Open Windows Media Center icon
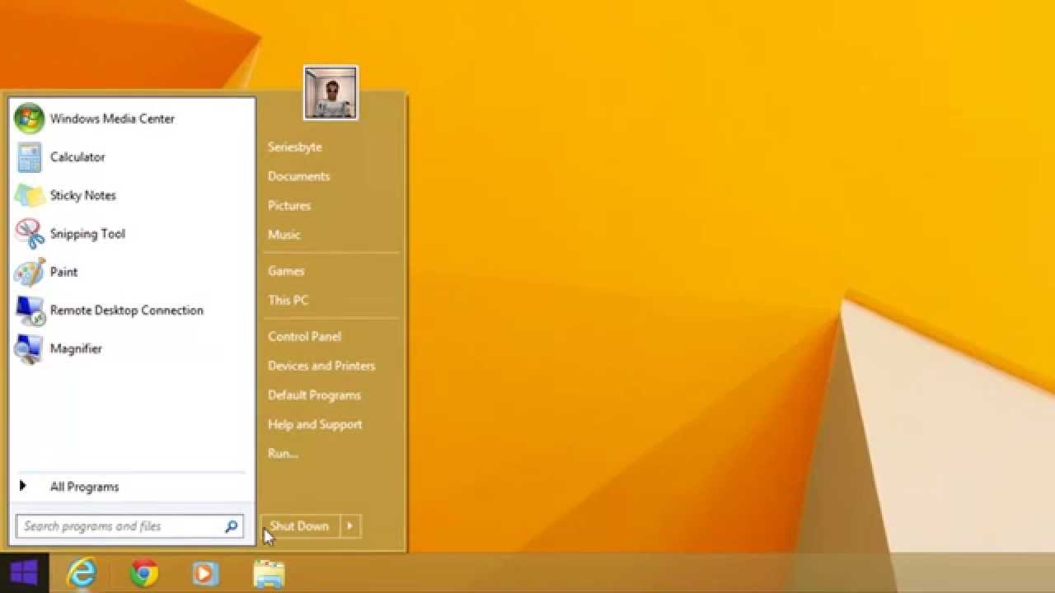The width and height of the screenshot is (1055, 593). (29, 119)
